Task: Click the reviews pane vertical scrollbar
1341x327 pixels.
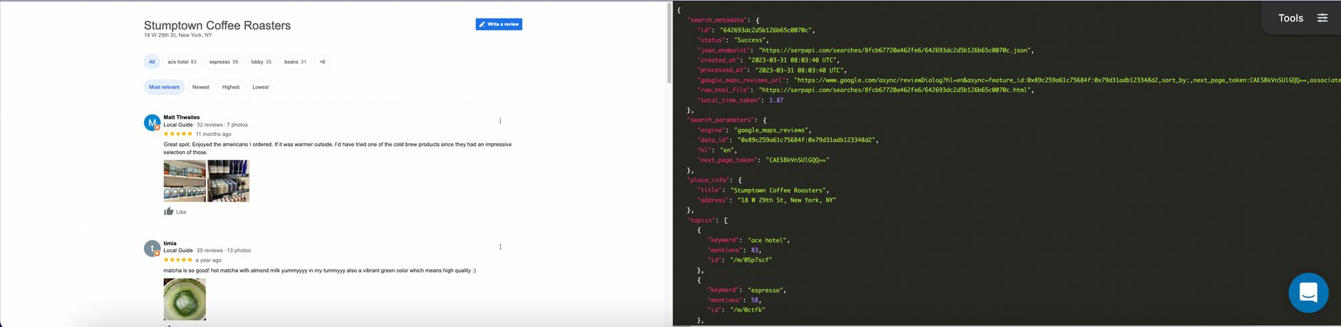Action: click(x=668, y=44)
